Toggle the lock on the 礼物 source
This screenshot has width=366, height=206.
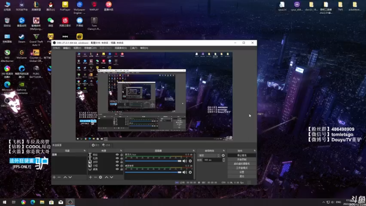click(x=121, y=158)
